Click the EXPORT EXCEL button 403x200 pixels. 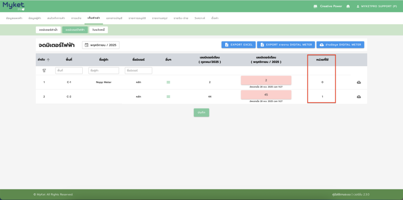point(238,45)
